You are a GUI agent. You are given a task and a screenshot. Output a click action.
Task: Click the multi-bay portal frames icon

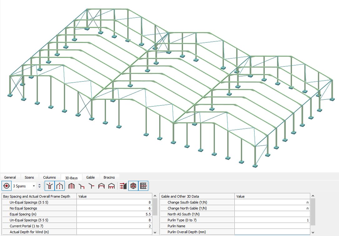tap(71, 186)
